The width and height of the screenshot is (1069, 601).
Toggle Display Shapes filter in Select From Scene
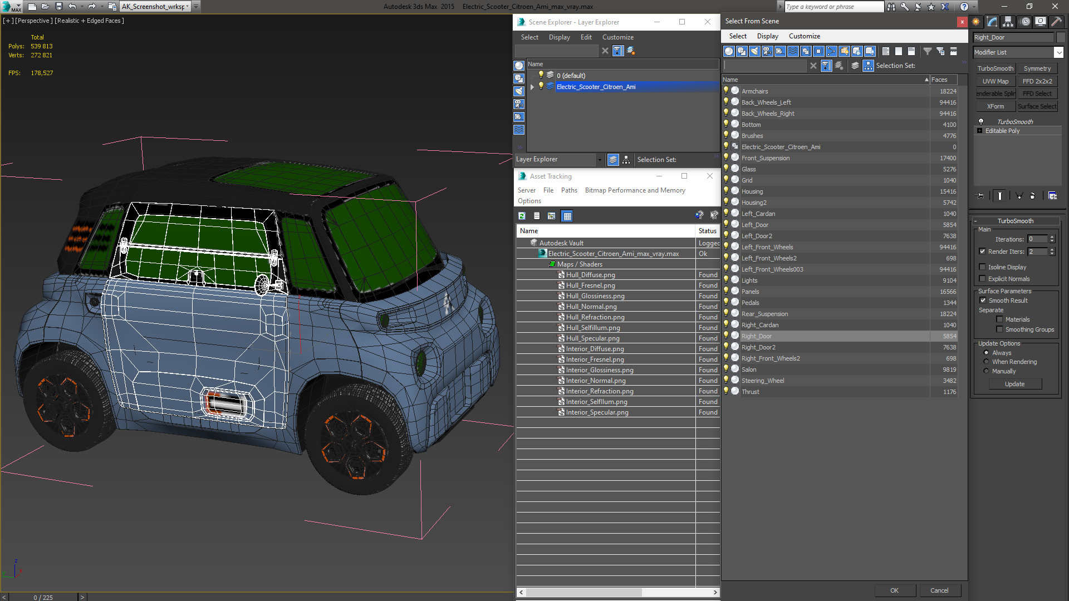click(742, 51)
